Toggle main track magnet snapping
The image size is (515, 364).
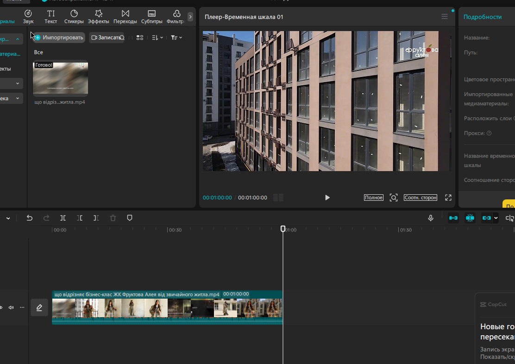[453, 218]
